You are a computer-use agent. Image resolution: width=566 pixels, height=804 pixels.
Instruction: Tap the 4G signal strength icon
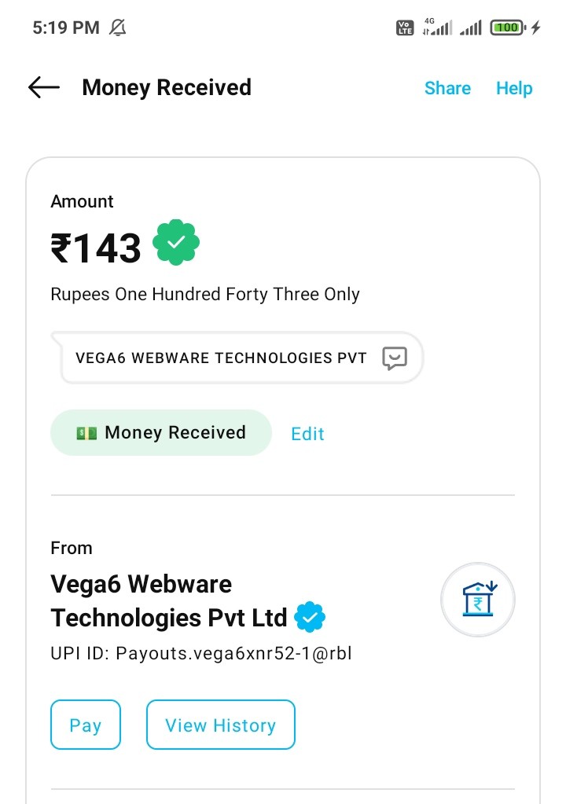(x=437, y=28)
